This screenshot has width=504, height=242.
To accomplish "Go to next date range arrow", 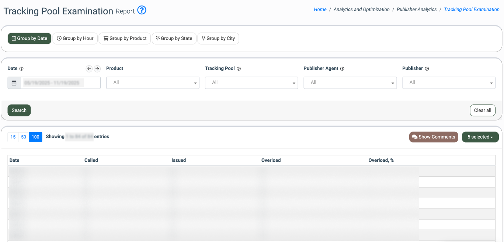I will (x=97, y=69).
